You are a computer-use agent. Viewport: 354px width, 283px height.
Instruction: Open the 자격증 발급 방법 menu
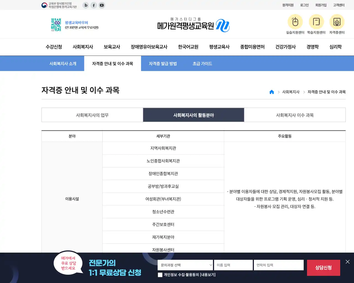click(x=163, y=63)
